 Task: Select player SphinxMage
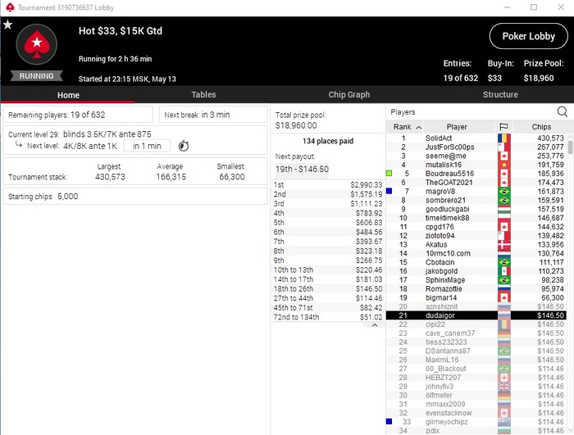pos(476,280)
